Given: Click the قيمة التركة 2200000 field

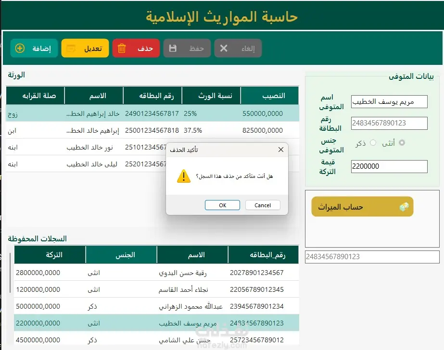Looking at the screenshot, I should [x=389, y=166].
